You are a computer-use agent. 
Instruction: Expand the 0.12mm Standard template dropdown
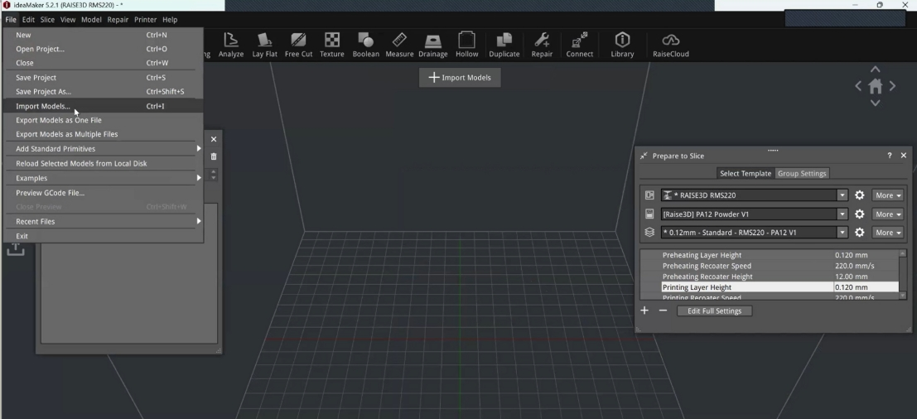[x=842, y=233]
